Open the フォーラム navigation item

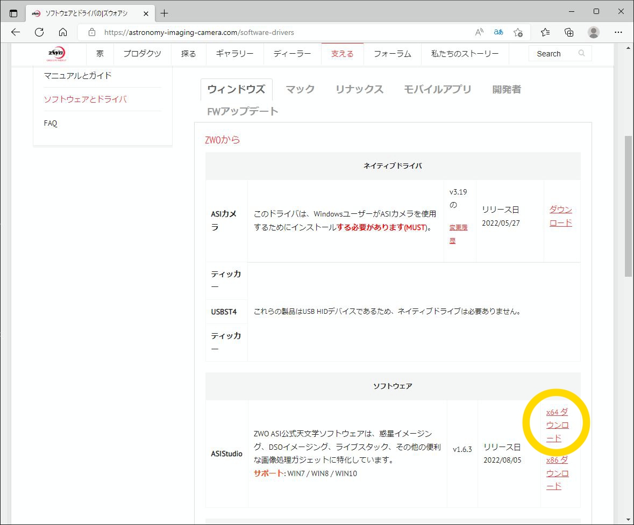[x=392, y=53]
